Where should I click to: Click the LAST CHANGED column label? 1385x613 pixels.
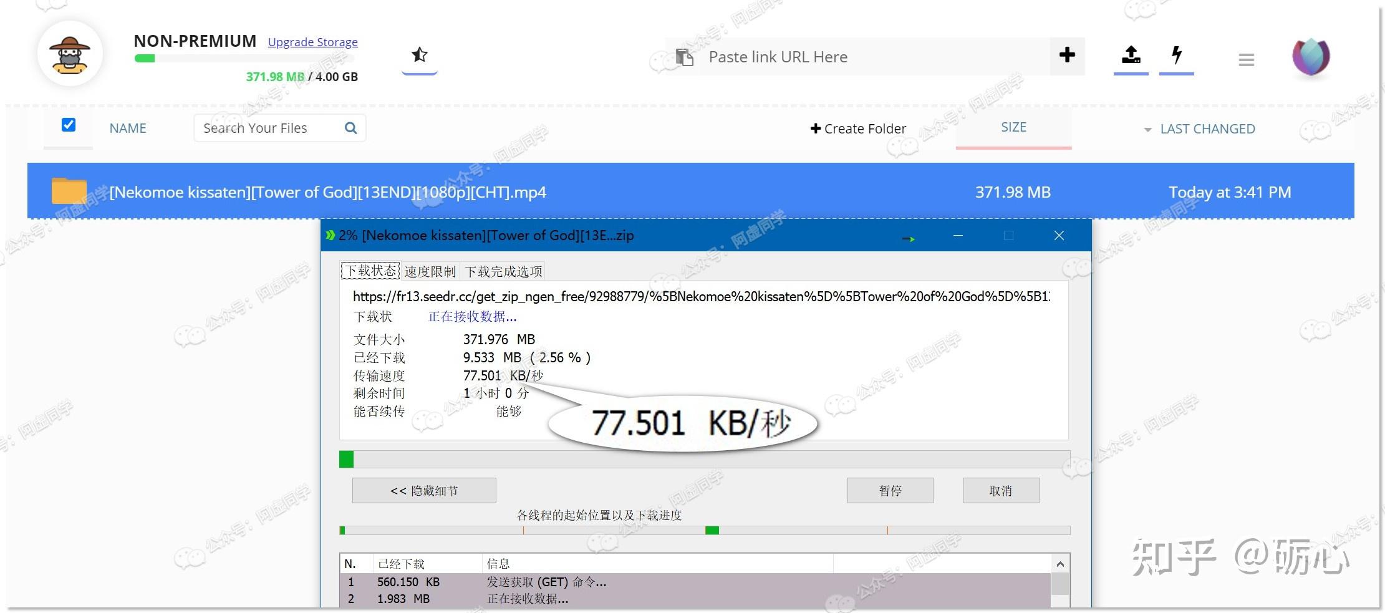[1208, 129]
